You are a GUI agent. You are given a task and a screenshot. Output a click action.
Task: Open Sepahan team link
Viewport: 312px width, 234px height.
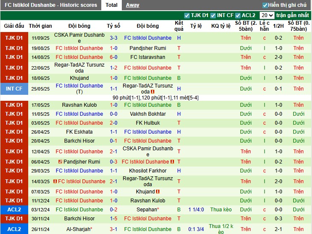(147, 210)
